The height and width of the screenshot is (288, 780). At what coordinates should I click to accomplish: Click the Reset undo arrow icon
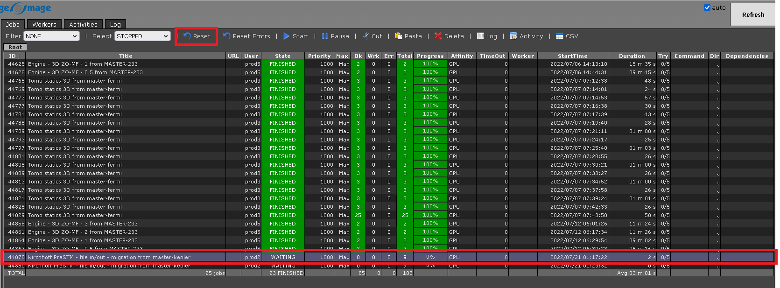187,36
